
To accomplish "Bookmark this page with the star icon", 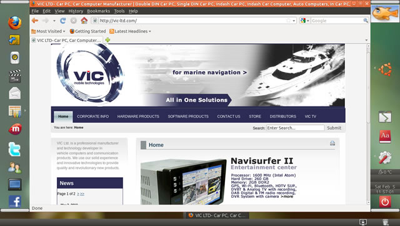I will point(288,21).
